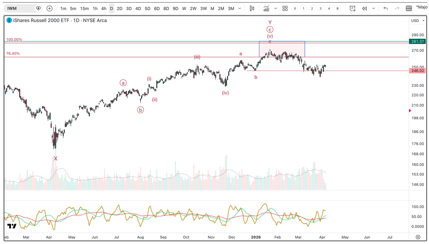429x244 pixels.
Task: Choose the 6D timeframe
Action: [x=157, y=8]
